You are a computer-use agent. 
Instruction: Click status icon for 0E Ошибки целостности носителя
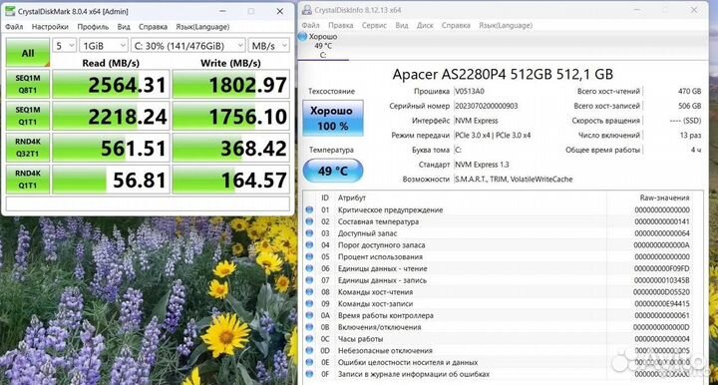309,362
